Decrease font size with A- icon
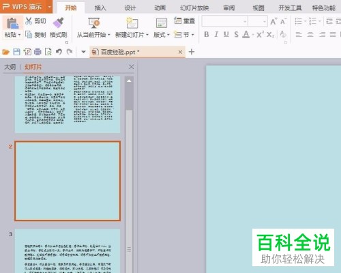This screenshot has width=341, height=273. coord(283,21)
